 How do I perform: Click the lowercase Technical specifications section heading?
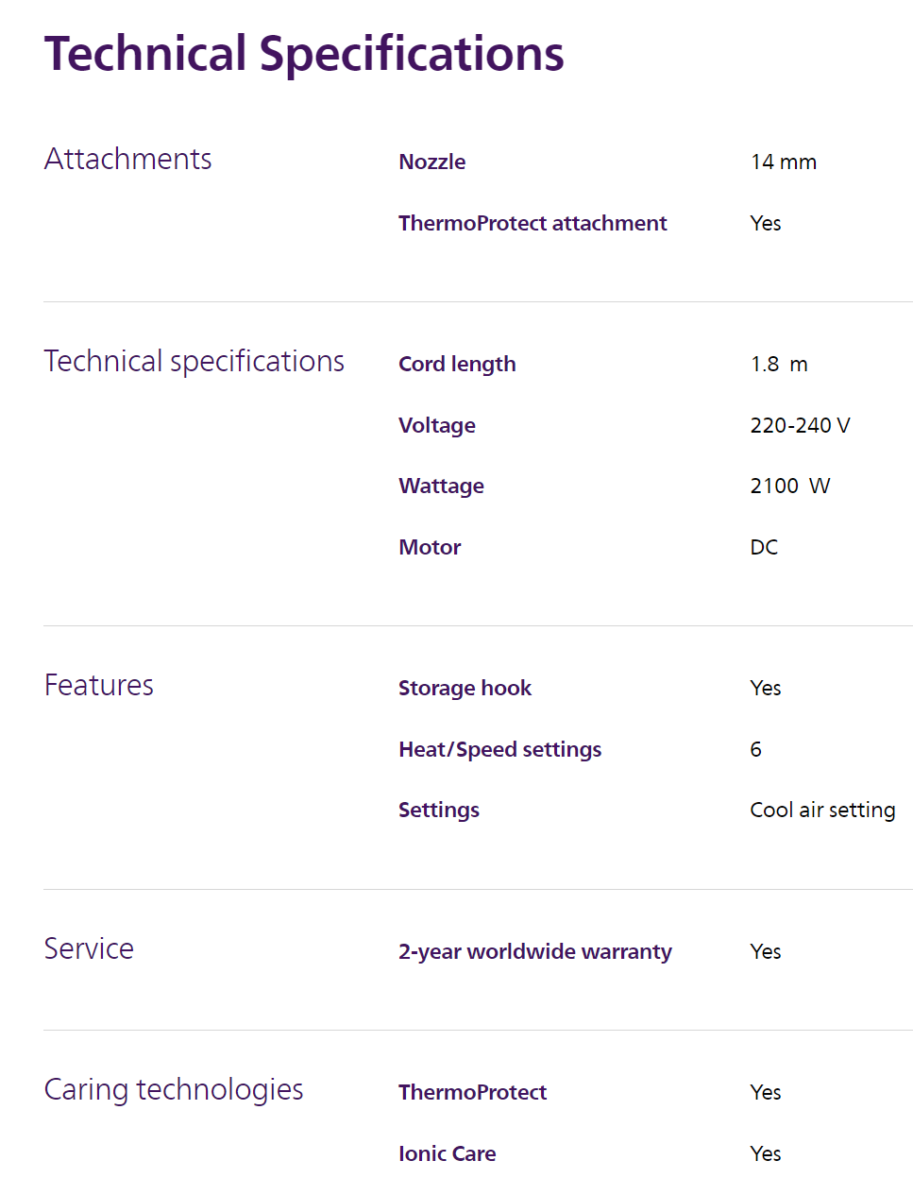coord(194,361)
